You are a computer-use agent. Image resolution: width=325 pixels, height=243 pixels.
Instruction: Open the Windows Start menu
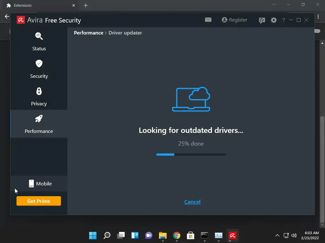pyautogui.click(x=93, y=235)
